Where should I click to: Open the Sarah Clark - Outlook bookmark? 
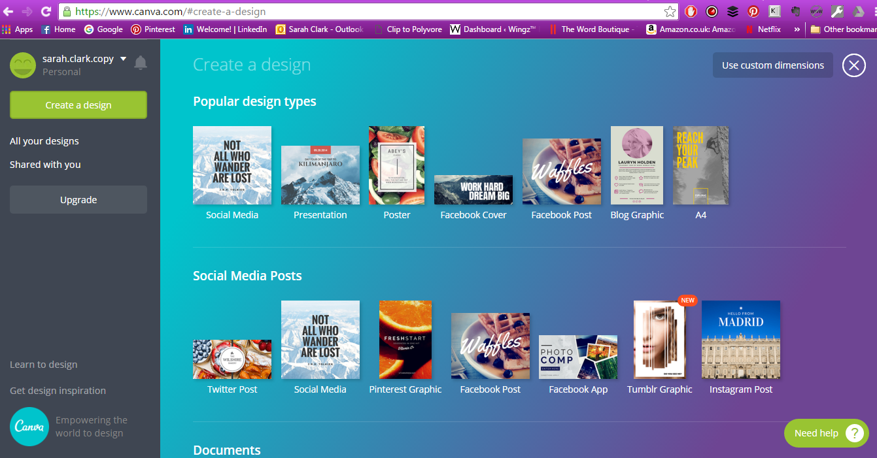coord(320,29)
